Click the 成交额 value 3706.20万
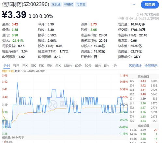The image size is (163, 143). pyautogui.click(x=138, y=30)
